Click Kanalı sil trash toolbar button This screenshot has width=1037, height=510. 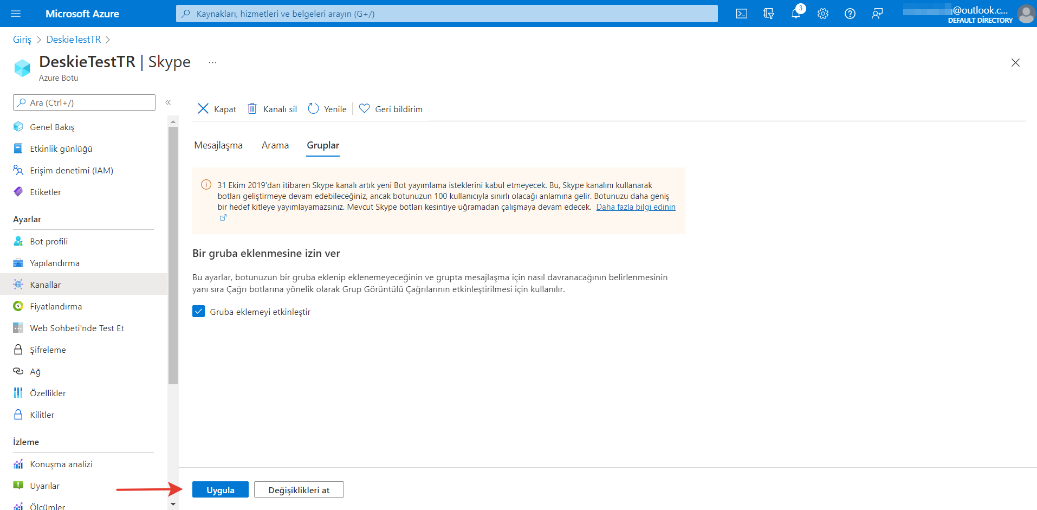[272, 109]
